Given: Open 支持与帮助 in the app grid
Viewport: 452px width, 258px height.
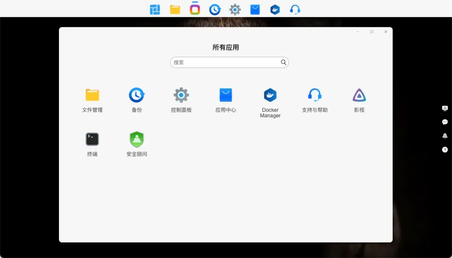Looking at the screenshot, I should (x=315, y=95).
